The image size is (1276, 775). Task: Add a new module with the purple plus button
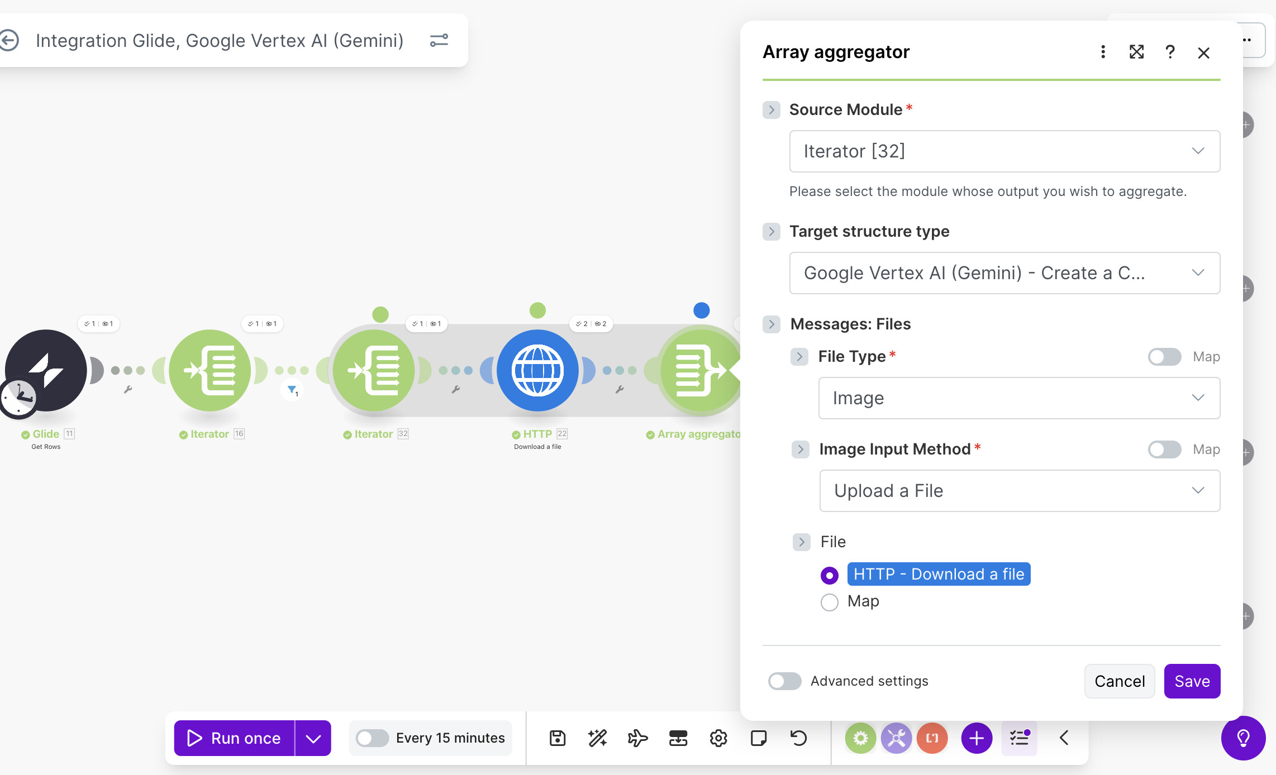[976, 738]
